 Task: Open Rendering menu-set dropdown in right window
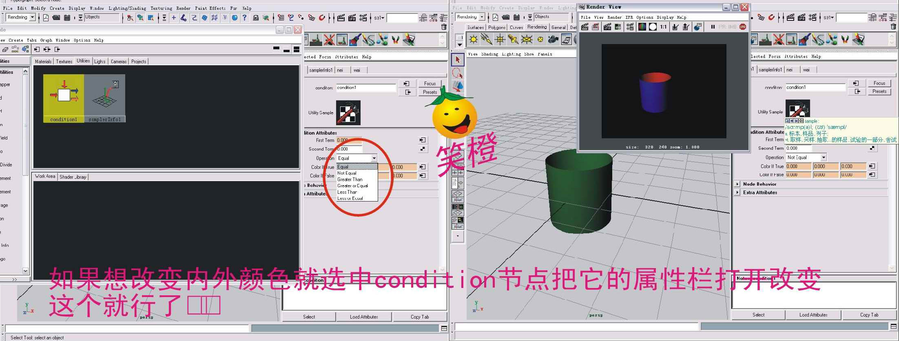click(482, 17)
